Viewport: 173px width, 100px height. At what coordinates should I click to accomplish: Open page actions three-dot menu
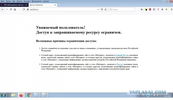pos(98,9)
